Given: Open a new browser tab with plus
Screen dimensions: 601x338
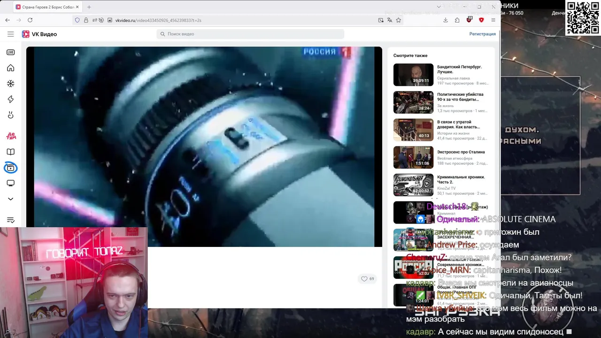Looking at the screenshot, I should 89,7.
